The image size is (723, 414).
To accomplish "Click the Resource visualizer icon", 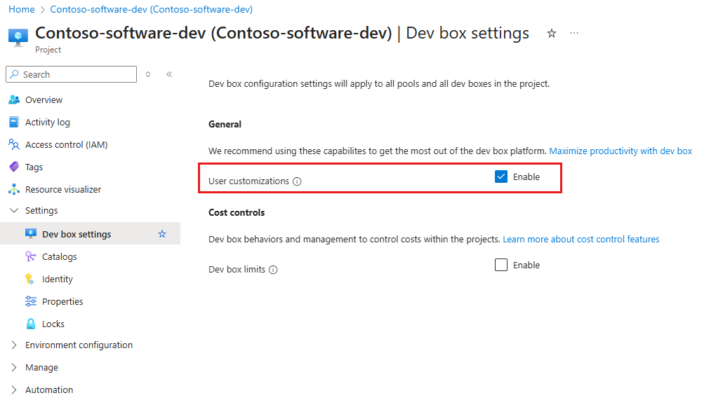I will coord(14,189).
